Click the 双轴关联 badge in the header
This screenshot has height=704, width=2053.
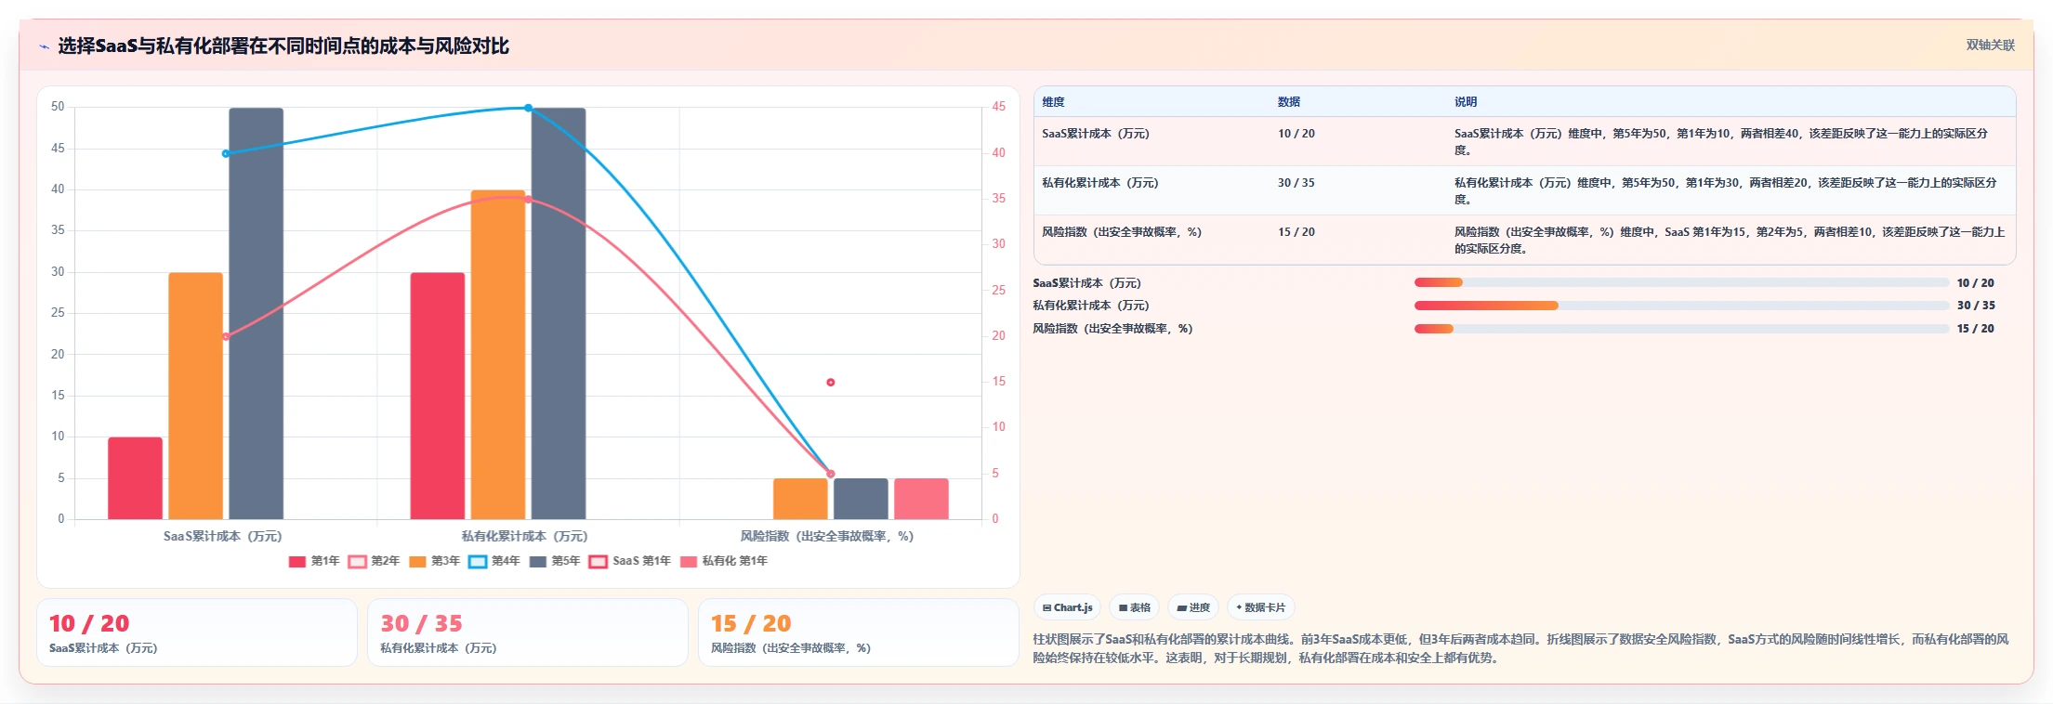[1990, 45]
